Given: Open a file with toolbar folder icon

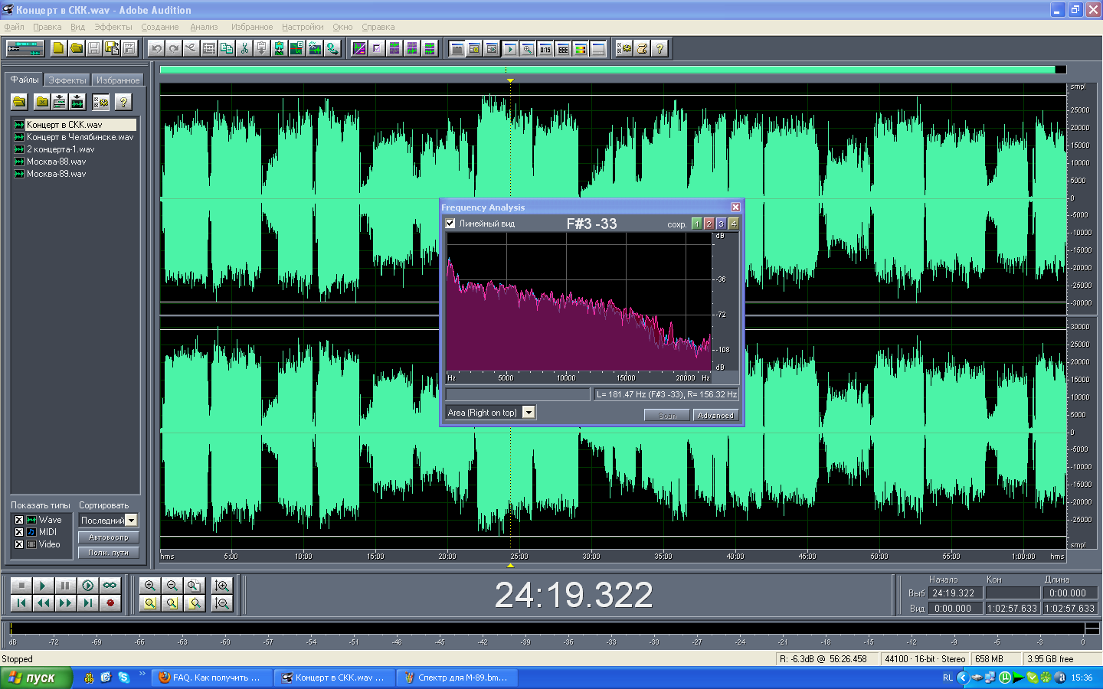Looking at the screenshot, I should (x=77, y=48).
